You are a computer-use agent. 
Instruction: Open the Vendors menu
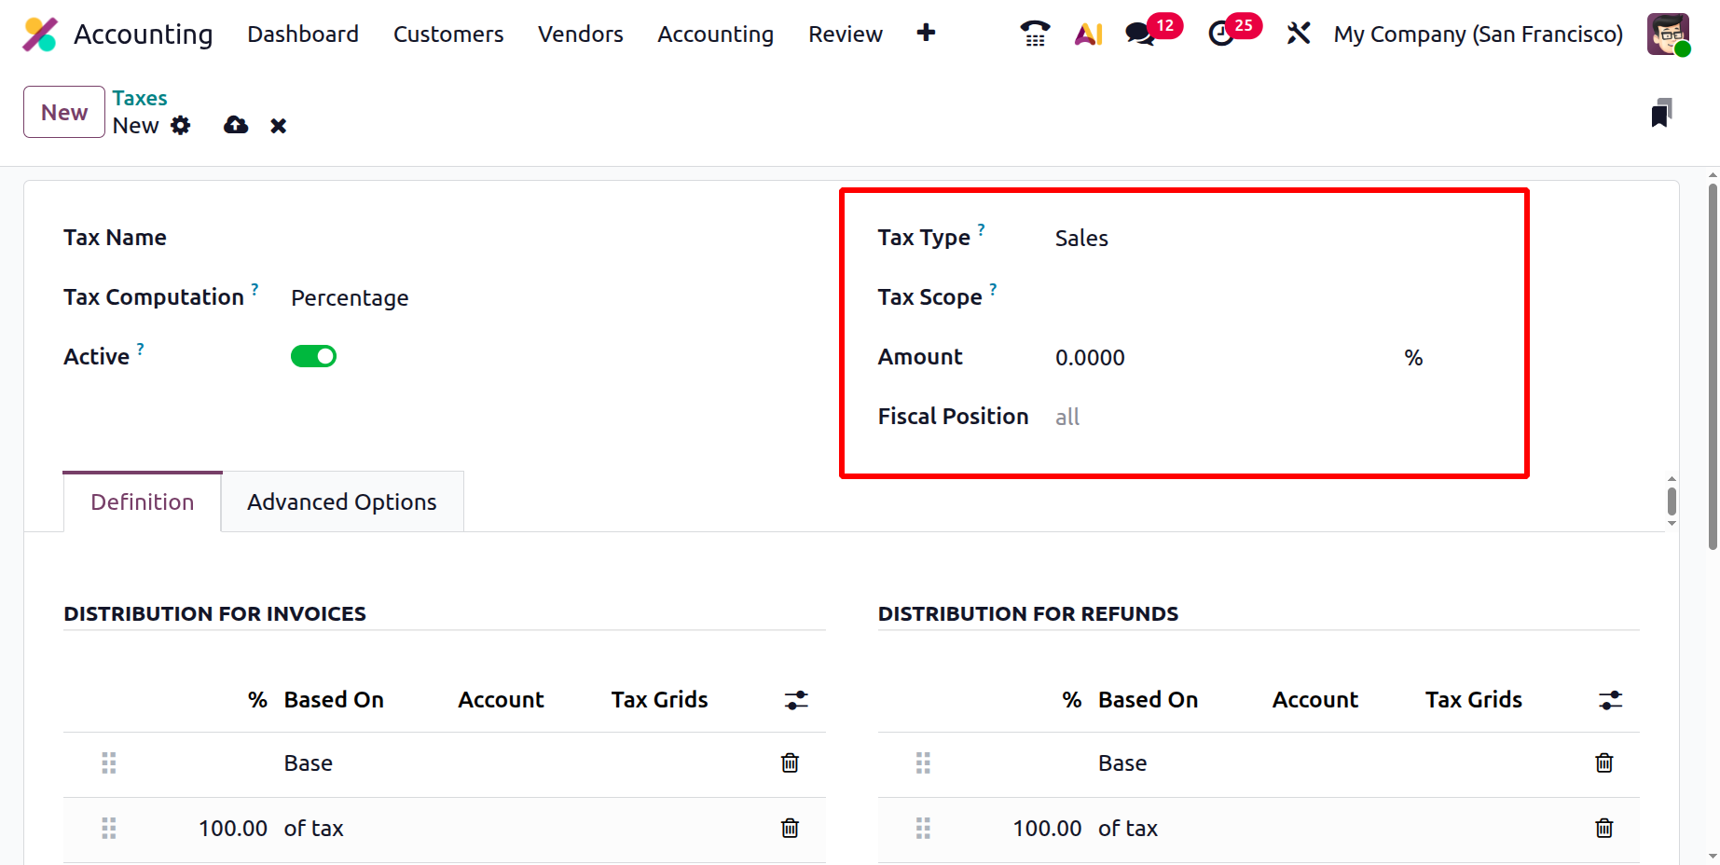[x=580, y=34]
